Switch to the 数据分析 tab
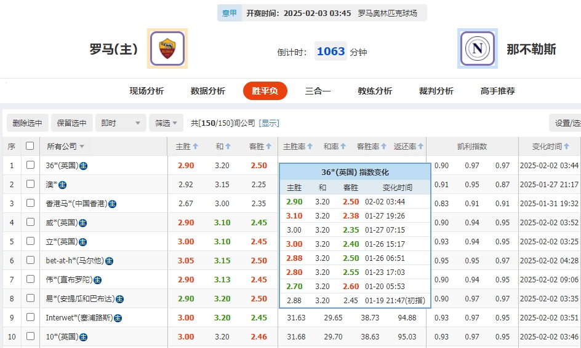581x348 pixels. coord(208,91)
